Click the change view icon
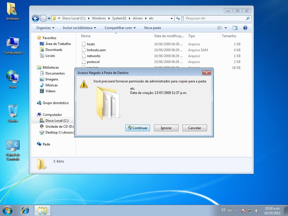This screenshot has width=288, height=216. click(x=219, y=28)
